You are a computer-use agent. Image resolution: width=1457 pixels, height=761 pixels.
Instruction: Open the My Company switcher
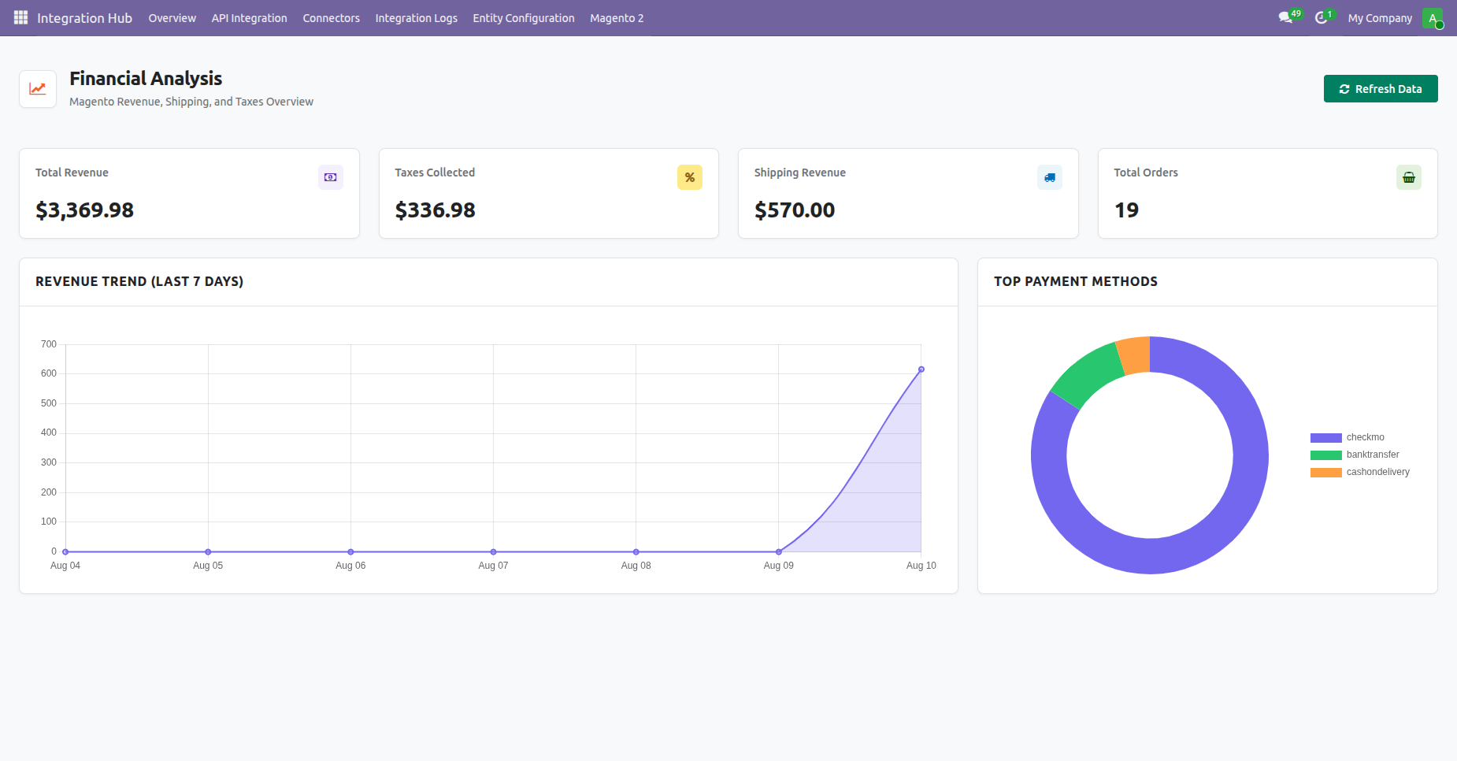1380,18
